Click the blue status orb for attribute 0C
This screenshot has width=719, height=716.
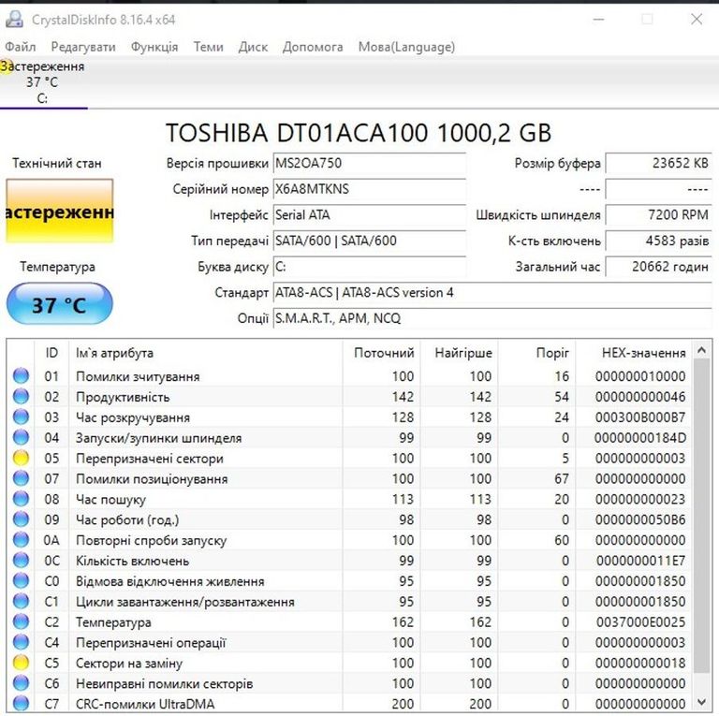click(x=21, y=560)
